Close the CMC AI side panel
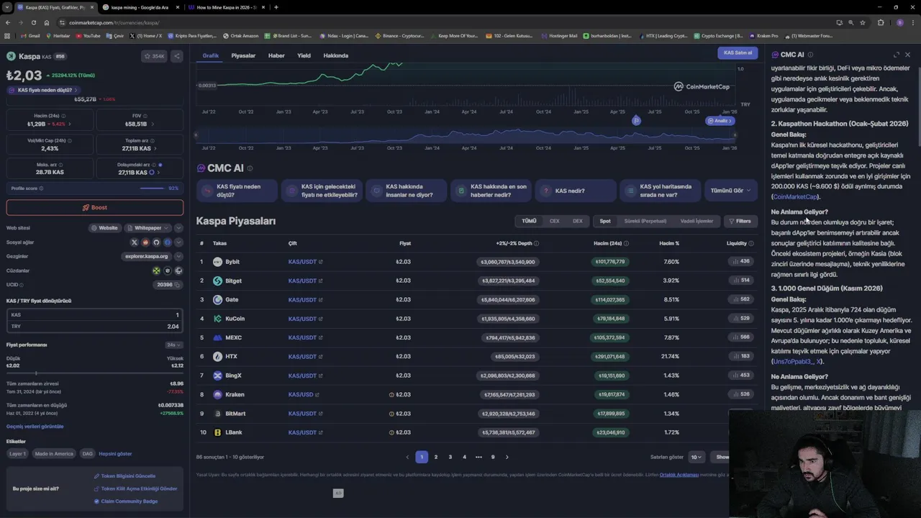 click(x=907, y=55)
